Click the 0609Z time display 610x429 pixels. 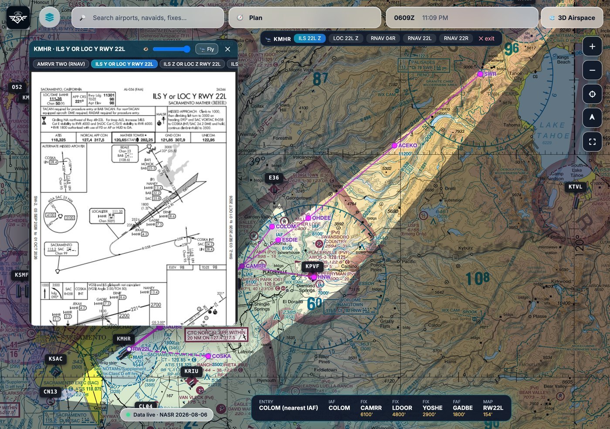(x=404, y=18)
